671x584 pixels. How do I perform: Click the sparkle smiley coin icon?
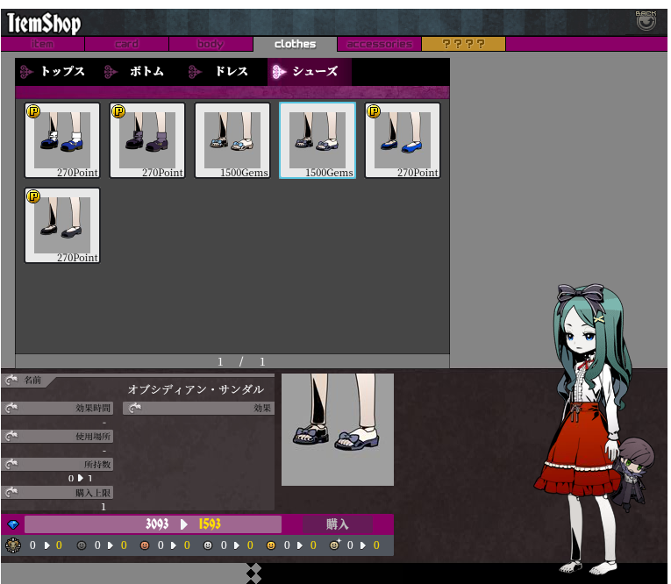click(x=334, y=545)
